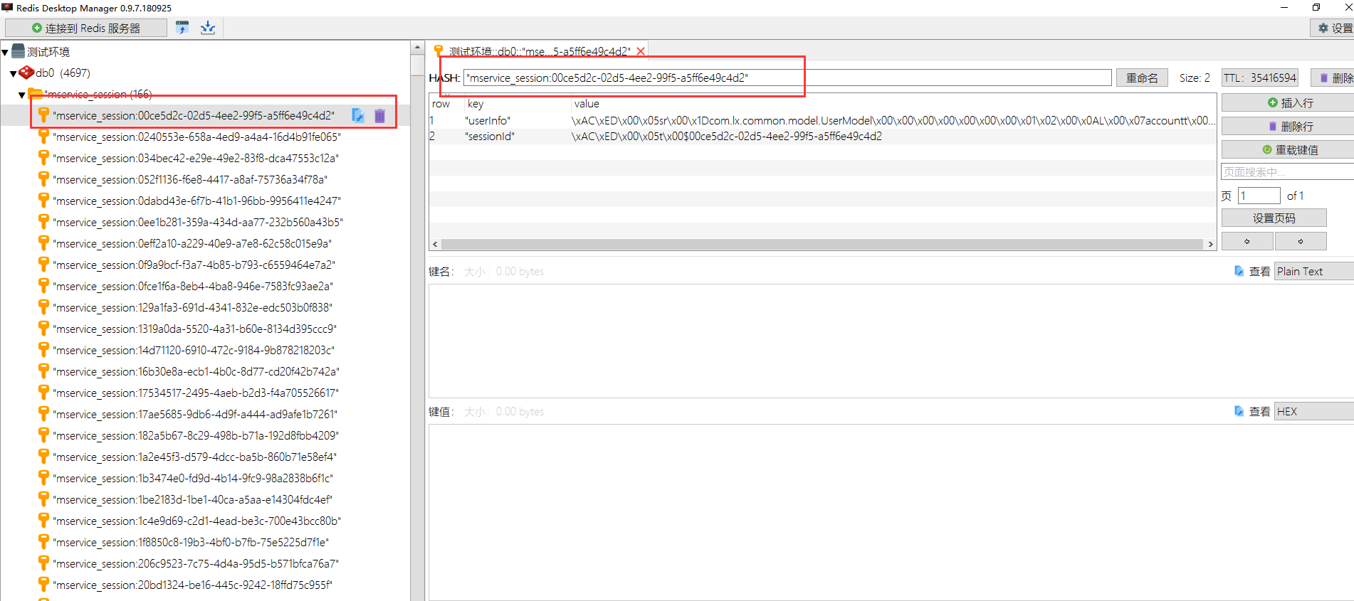Select key mservice_session:182a5b67

tap(196, 435)
